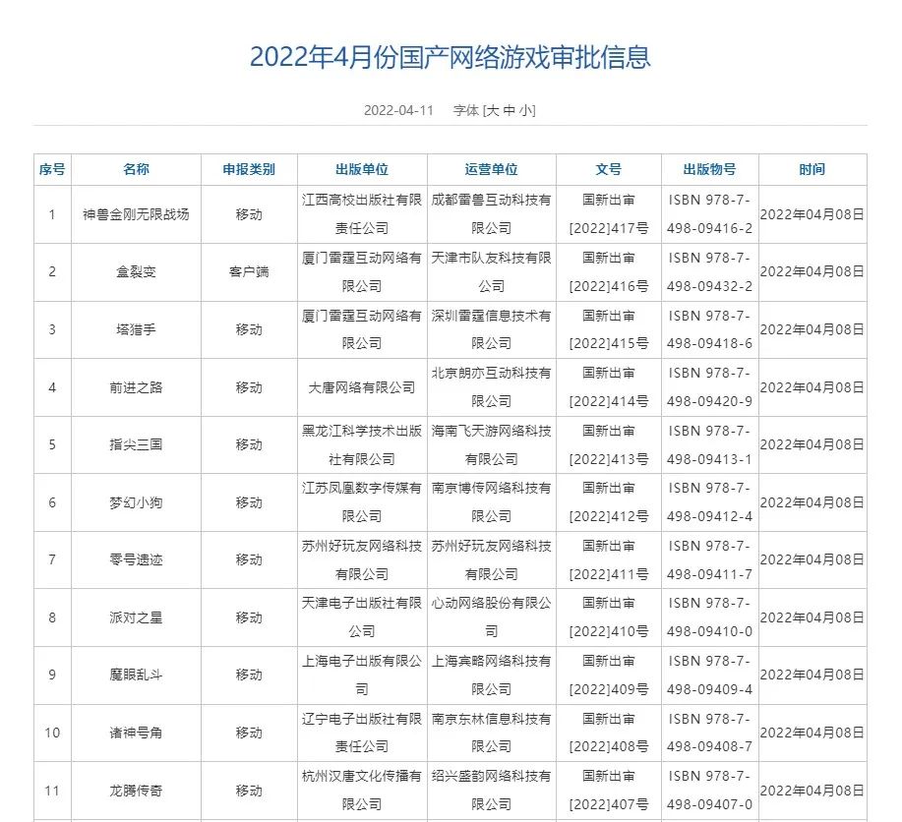Set font size to 大 (large)

coord(493,110)
